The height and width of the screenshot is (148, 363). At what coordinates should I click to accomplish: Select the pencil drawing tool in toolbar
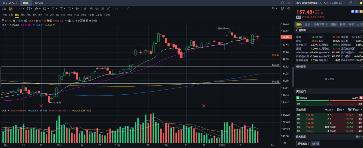[x=11, y=9]
